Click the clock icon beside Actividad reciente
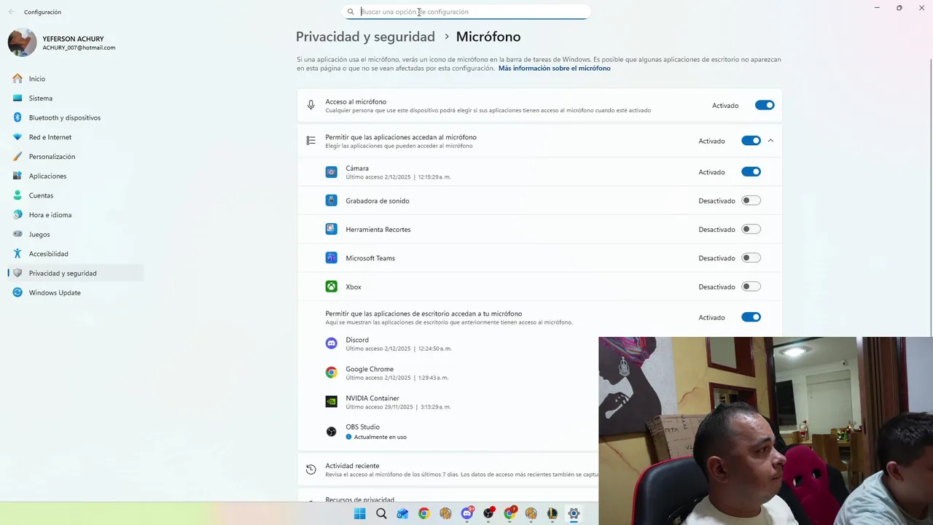The image size is (933, 525). (311, 470)
